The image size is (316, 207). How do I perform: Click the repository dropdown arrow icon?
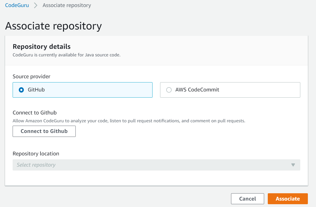(x=293, y=165)
